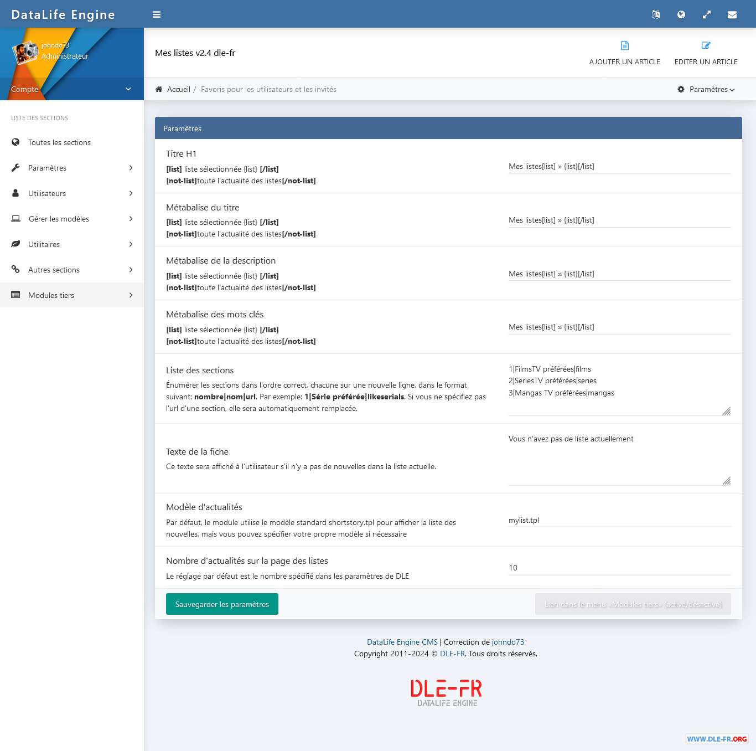Go to Accueil breadcrumb link
The image size is (756, 751).
pyautogui.click(x=179, y=89)
